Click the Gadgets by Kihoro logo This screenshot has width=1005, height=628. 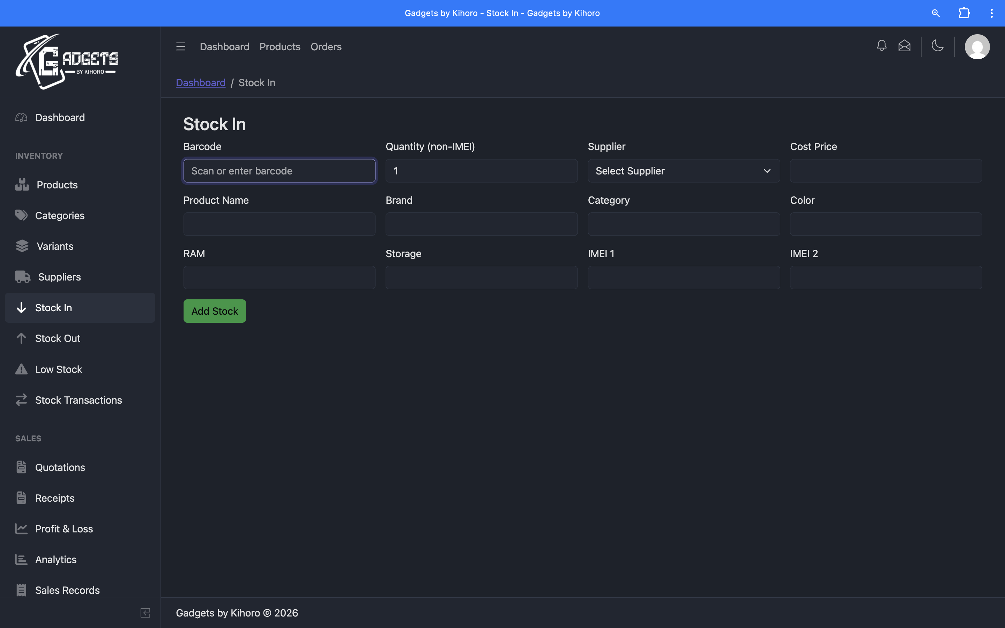[66, 61]
